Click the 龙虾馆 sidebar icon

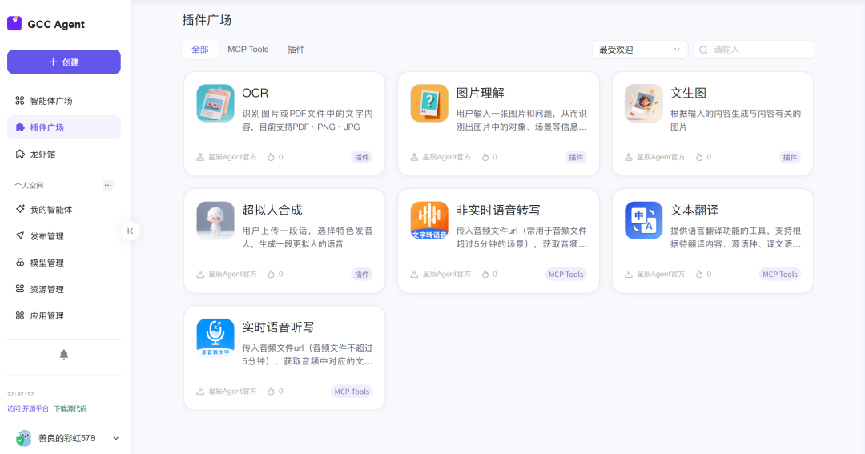click(x=20, y=154)
